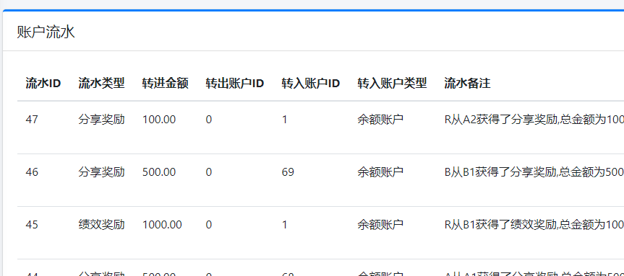
Task: Select 分享奖励 in row 46
Action: (x=101, y=172)
